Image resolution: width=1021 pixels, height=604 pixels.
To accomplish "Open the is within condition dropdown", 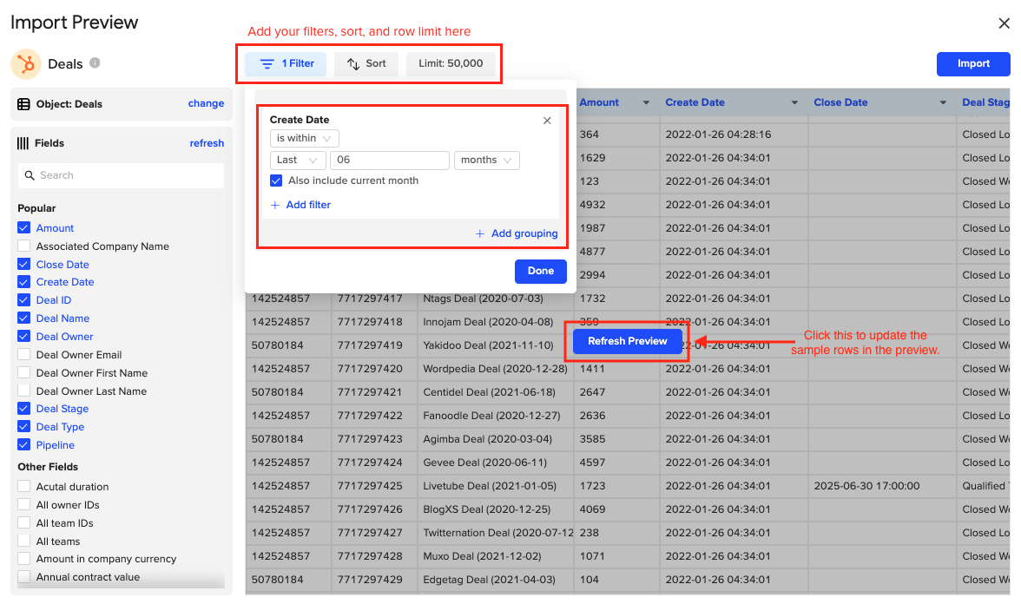I will 304,137.
